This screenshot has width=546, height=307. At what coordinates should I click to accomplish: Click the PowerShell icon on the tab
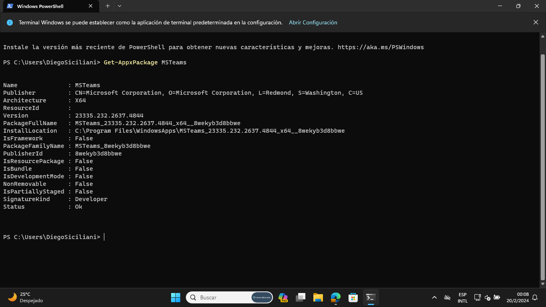tap(10, 6)
